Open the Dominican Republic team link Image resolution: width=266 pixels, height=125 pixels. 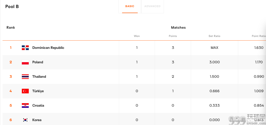tap(48, 48)
